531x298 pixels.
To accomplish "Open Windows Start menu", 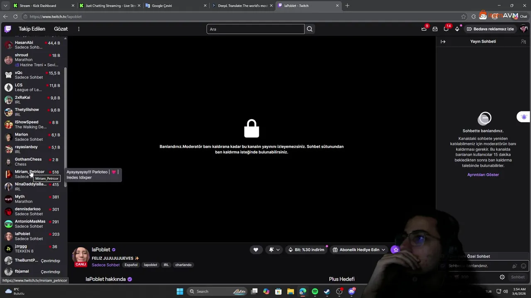I will [x=180, y=291].
